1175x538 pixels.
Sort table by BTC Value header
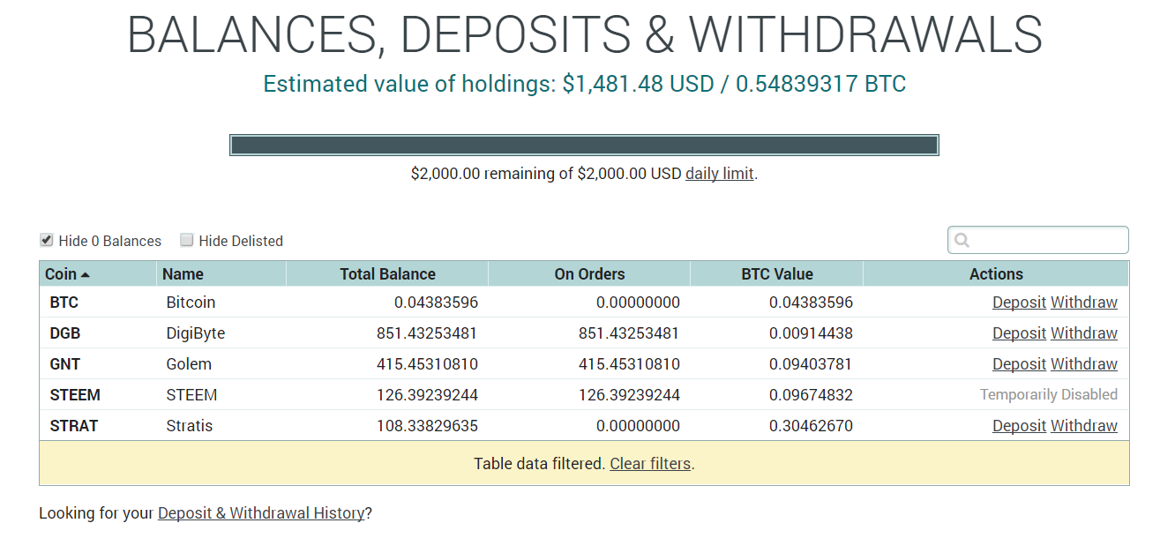pos(776,273)
